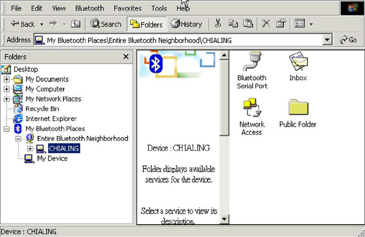Close the Folders pane
The width and height of the screenshot is (365, 237).
click(126, 57)
